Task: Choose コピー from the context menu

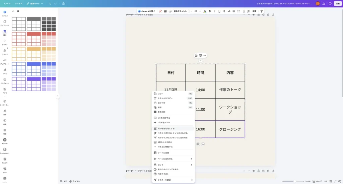Action: [173, 94]
